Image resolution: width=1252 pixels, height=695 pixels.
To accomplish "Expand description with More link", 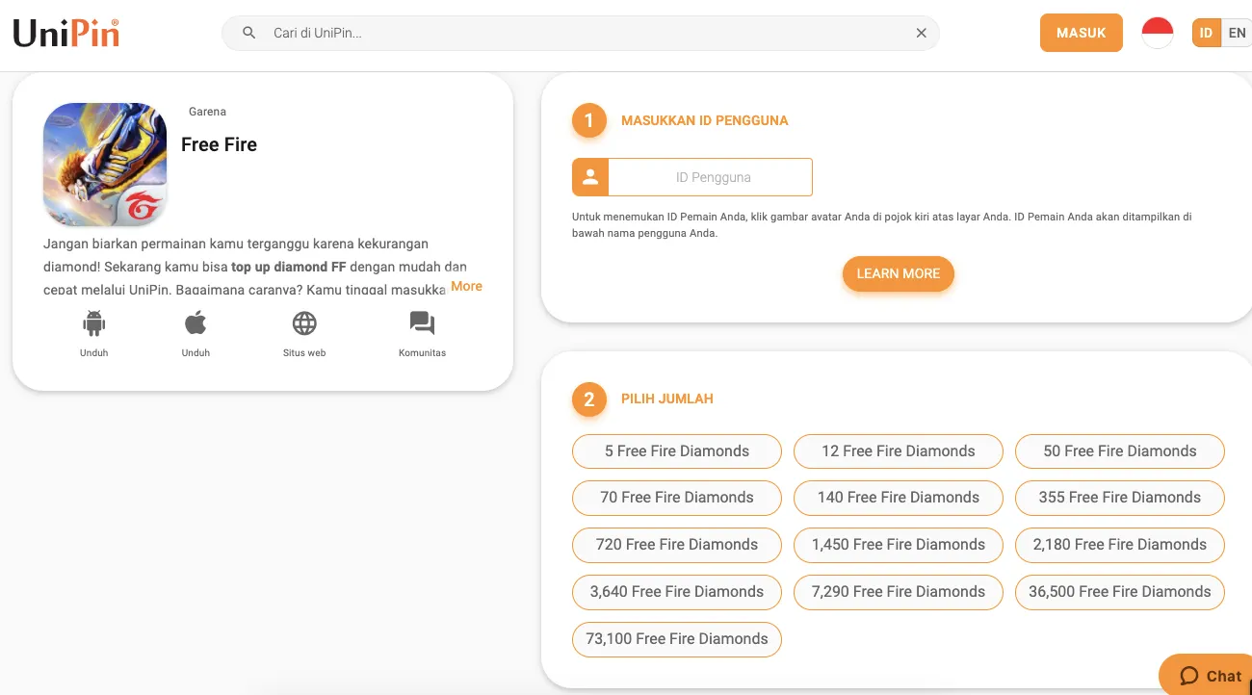I will [466, 286].
